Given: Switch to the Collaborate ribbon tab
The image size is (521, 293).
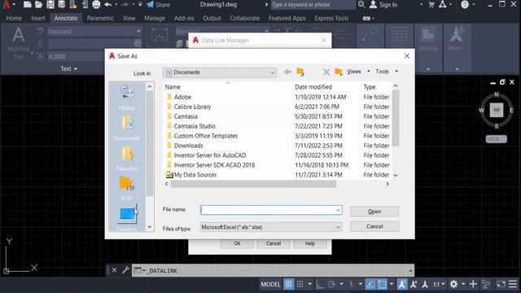Looking at the screenshot, I should click(x=244, y=18).
